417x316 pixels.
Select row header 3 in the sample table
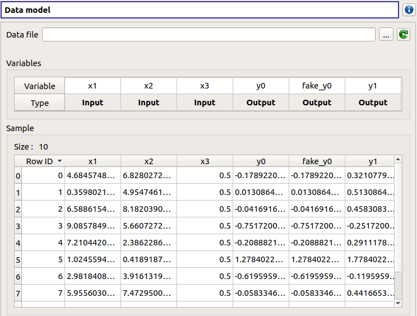tap(18, 226)
